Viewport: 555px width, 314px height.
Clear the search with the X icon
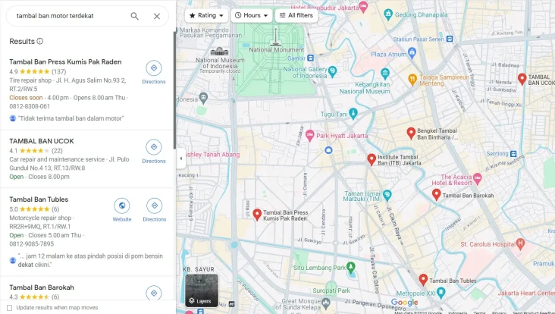coord(157,16)
